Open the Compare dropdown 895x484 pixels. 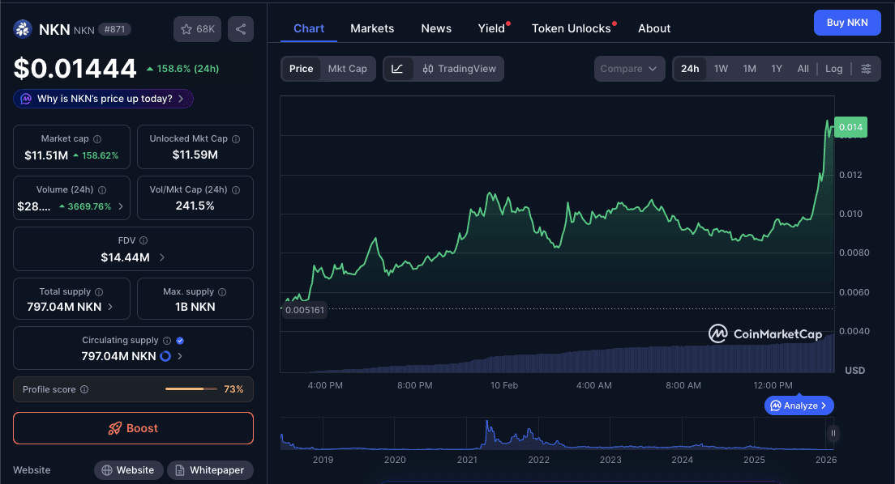click(x=629, y=68)
